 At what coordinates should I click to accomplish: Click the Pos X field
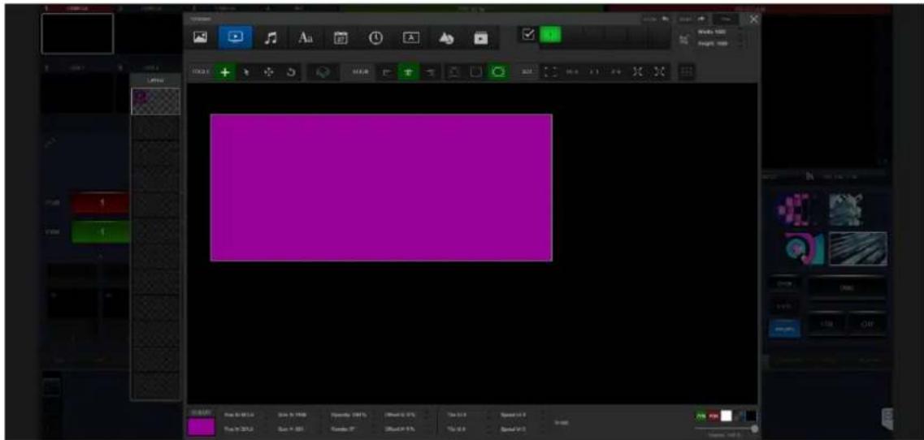pyautogui.click(x=240, y=415)
